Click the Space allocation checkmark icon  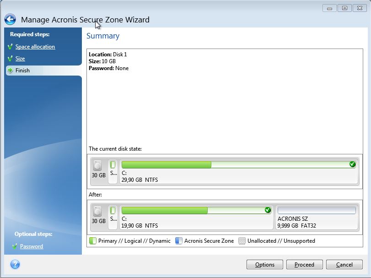[10, 46]
